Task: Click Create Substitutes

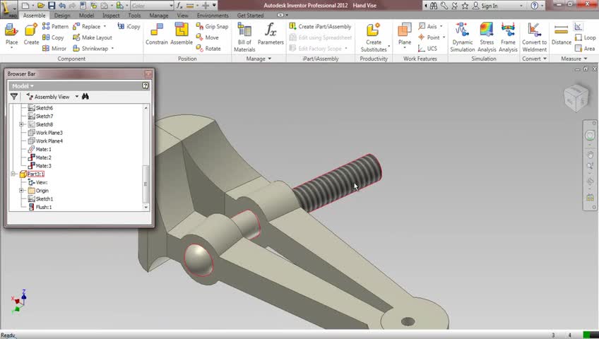Action: point(374,37)
